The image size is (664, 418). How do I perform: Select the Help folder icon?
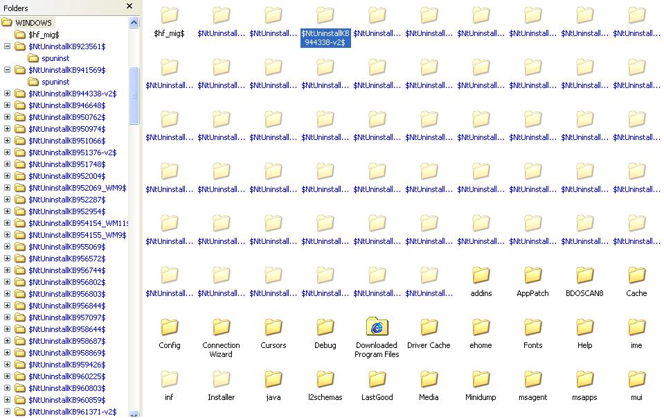[x=585, y=327]
